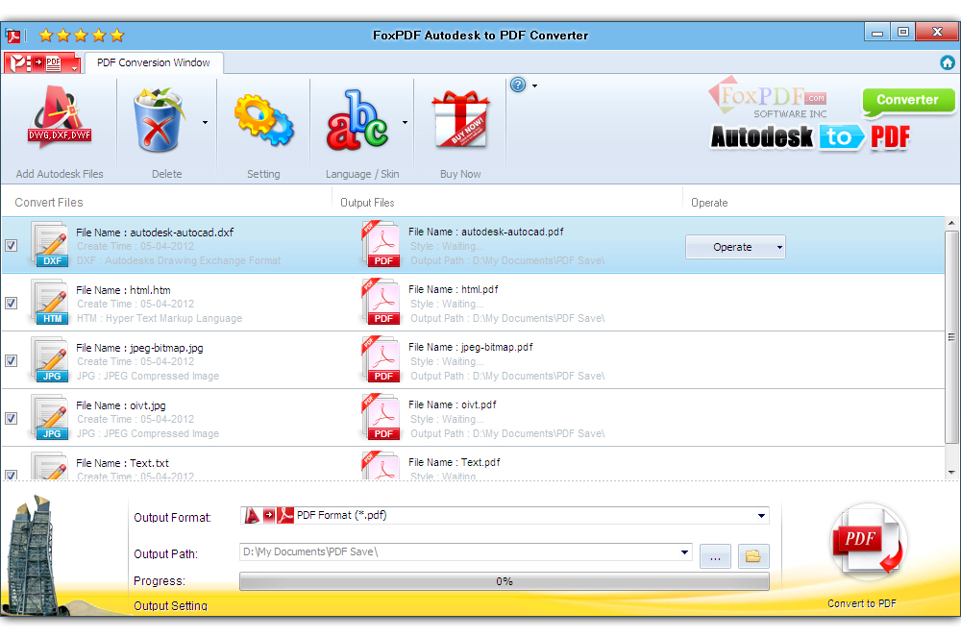
Task: Expand the Language / Skin dropdown arrow
Action: pyautogui.click(x=405, y=123)
